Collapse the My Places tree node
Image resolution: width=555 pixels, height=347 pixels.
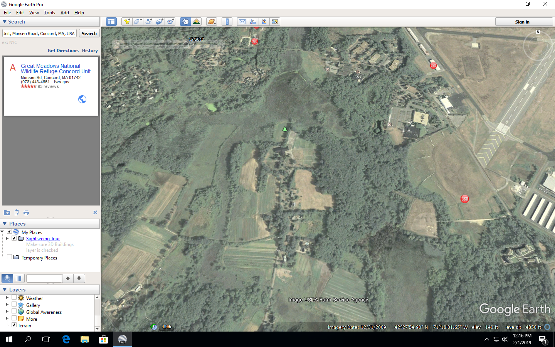[2, 232]
